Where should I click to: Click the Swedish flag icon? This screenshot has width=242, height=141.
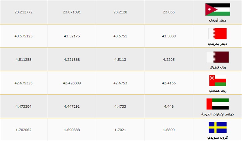[x=217, y=127]
